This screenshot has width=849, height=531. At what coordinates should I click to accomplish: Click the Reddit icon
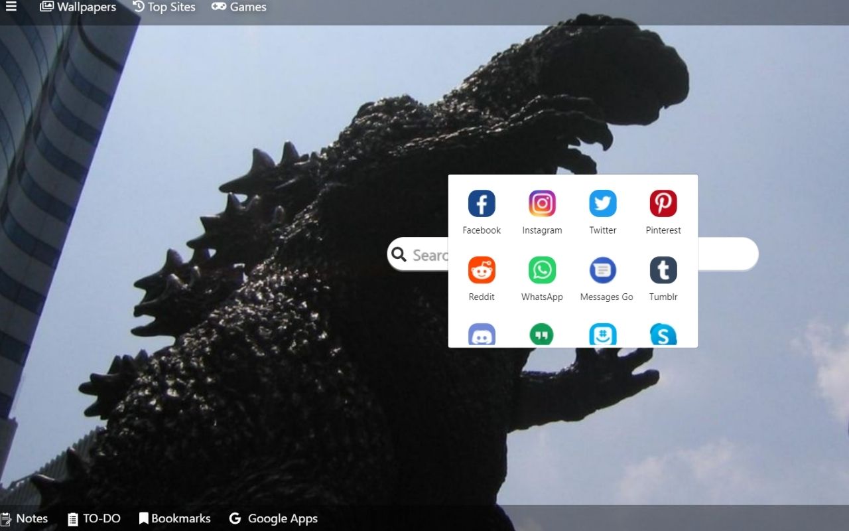pyautogui.click(x=482, y=270)
